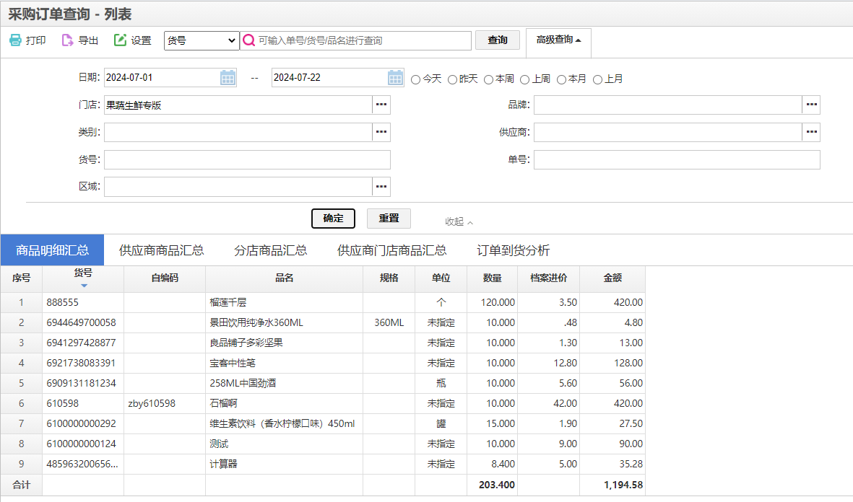Screen dimensions: 853x502
Task: Click 景田饮用纯净水360ML product name
Action: tap(256, 322)
